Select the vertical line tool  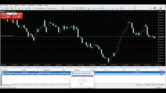[128, 8]
